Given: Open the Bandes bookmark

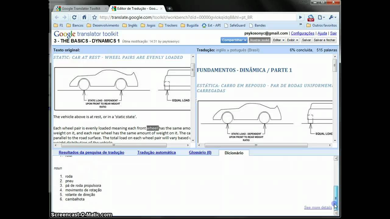Looking at the screenshot, I should 257,26.
